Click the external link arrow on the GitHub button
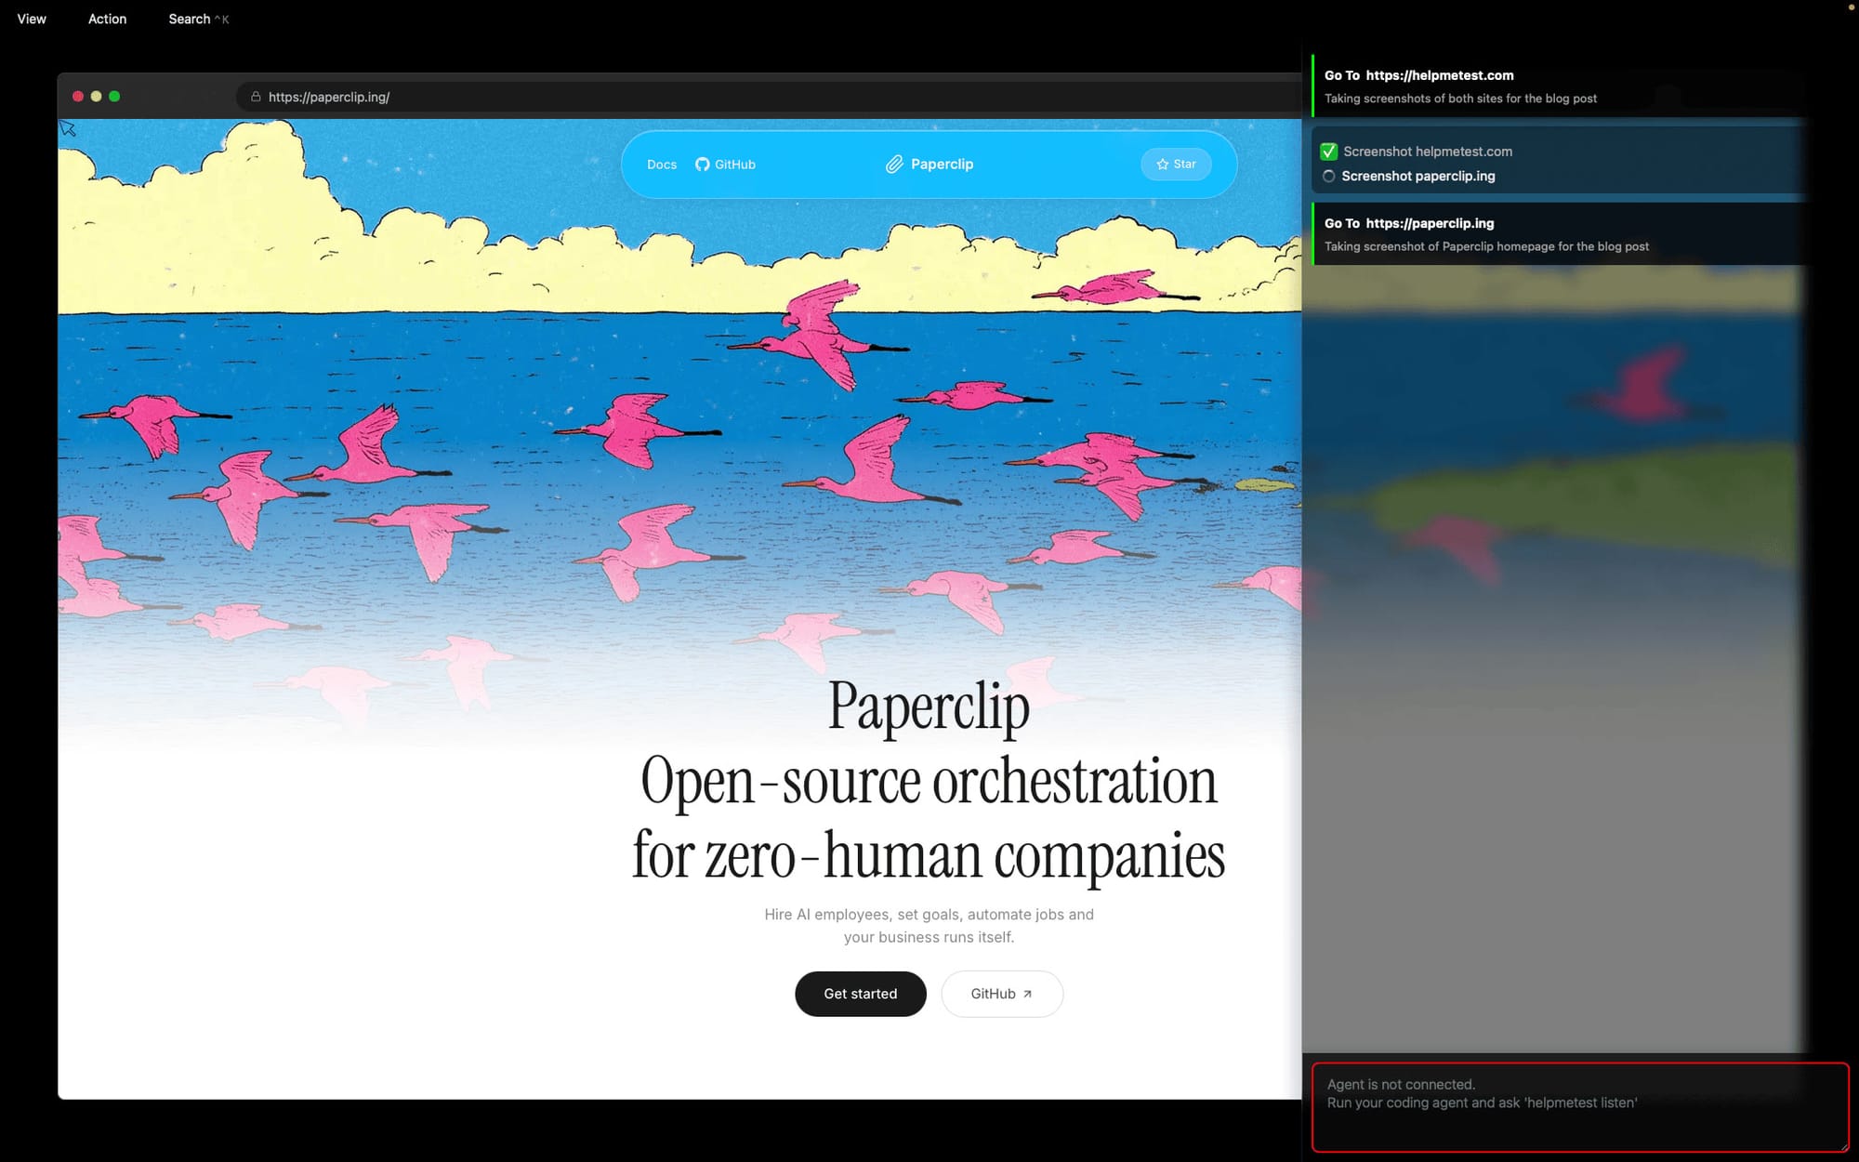This screenshot has height=1162, width=1859. point(1026,993)
